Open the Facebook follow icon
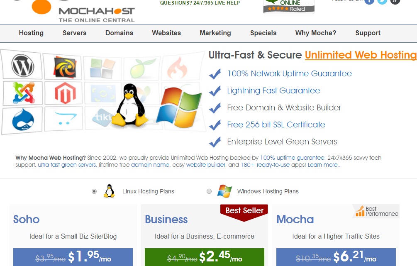This screenshot has height=266, width=417. click(369, 1)
